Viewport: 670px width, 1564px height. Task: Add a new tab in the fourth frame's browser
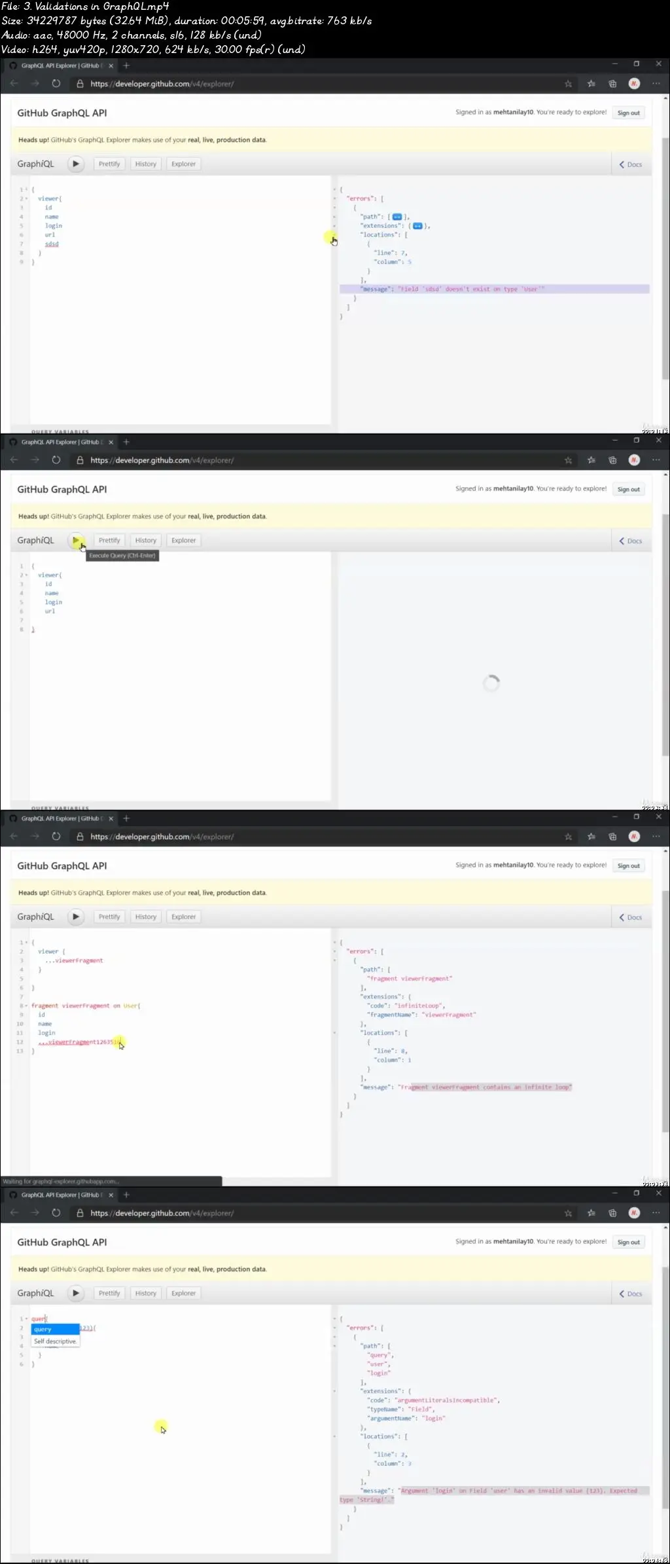pyautogui.click(x=126, y=1195)
